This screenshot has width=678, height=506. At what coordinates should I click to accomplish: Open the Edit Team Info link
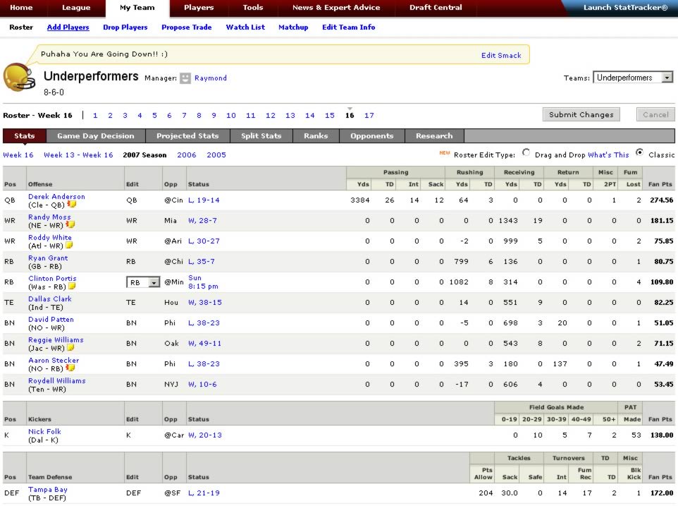click(x=348, y=28)
